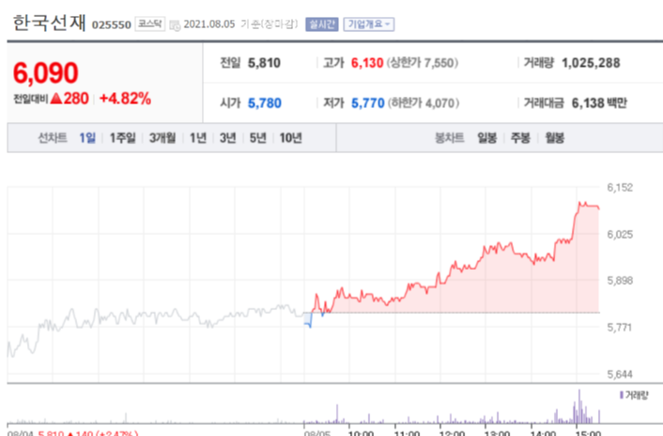Choose the 5년 chart range
663x436 pixels.
(256, 138)
